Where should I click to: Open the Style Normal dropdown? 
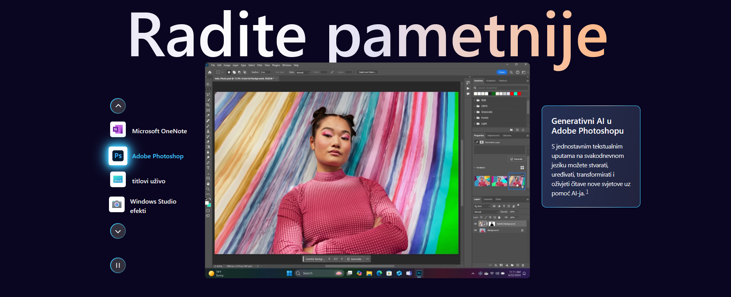(x=303, y=72)
